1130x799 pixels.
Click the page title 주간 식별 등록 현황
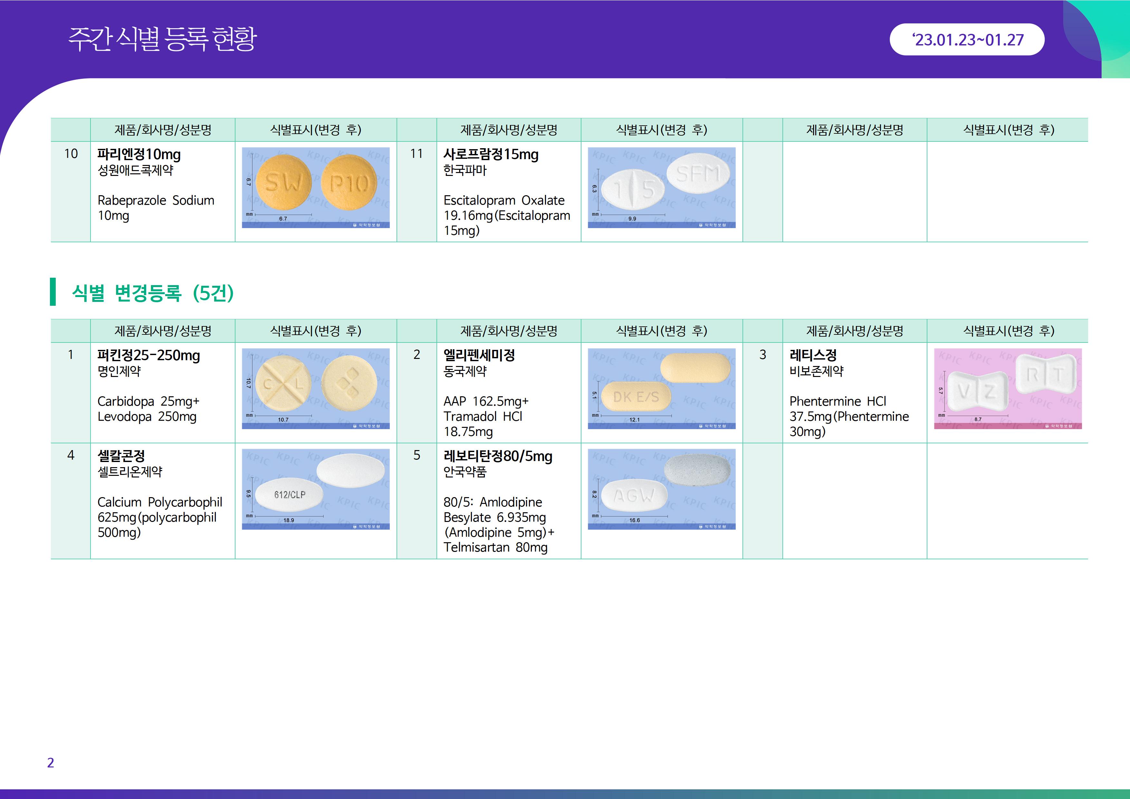pos(162,39)
